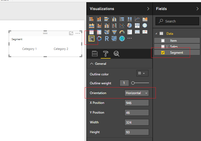201x141 pixels.
Task: Click the Search fields box
Action: pyautogui.click(x=177, y=21)
